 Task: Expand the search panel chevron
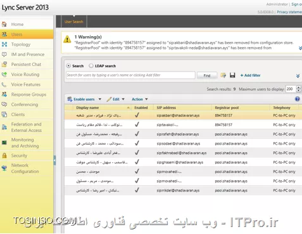pyautogui.click(x=298, y=76)
